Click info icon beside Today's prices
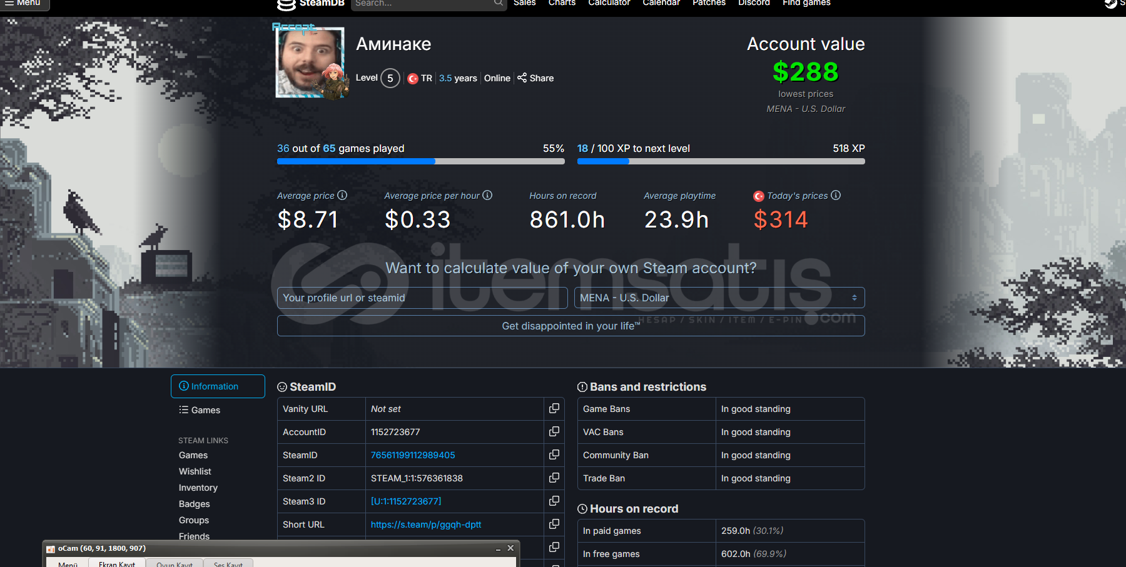The width and height of the screenshot is (1126, 567). 836,195
